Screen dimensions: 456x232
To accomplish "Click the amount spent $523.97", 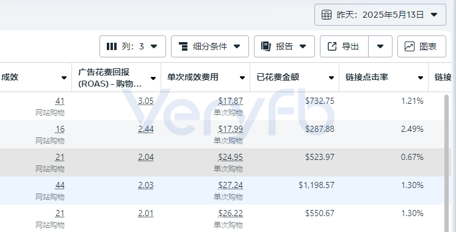I will [320, 157].
